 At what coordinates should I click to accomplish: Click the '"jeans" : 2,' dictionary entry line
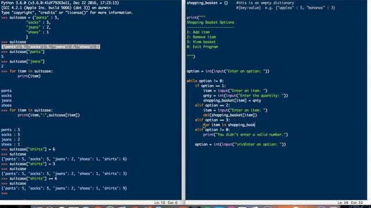pyautogui.click(x=38, y=27)
